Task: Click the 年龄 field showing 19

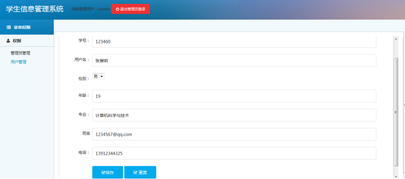Action: 234,96
